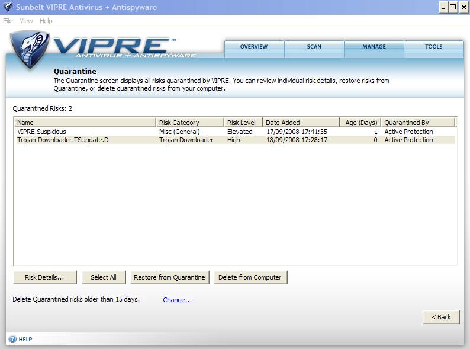This screenshot has width=470, height=349.
Task: Open the Help menu
Action: (46, 21)
